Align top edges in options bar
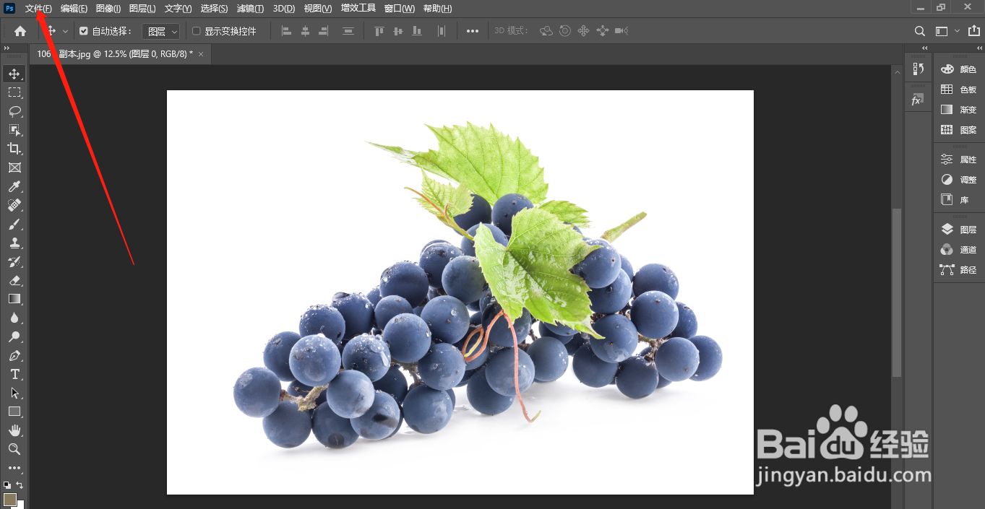Viewport: 985px width, 509px height. click(x=379, y=31)
